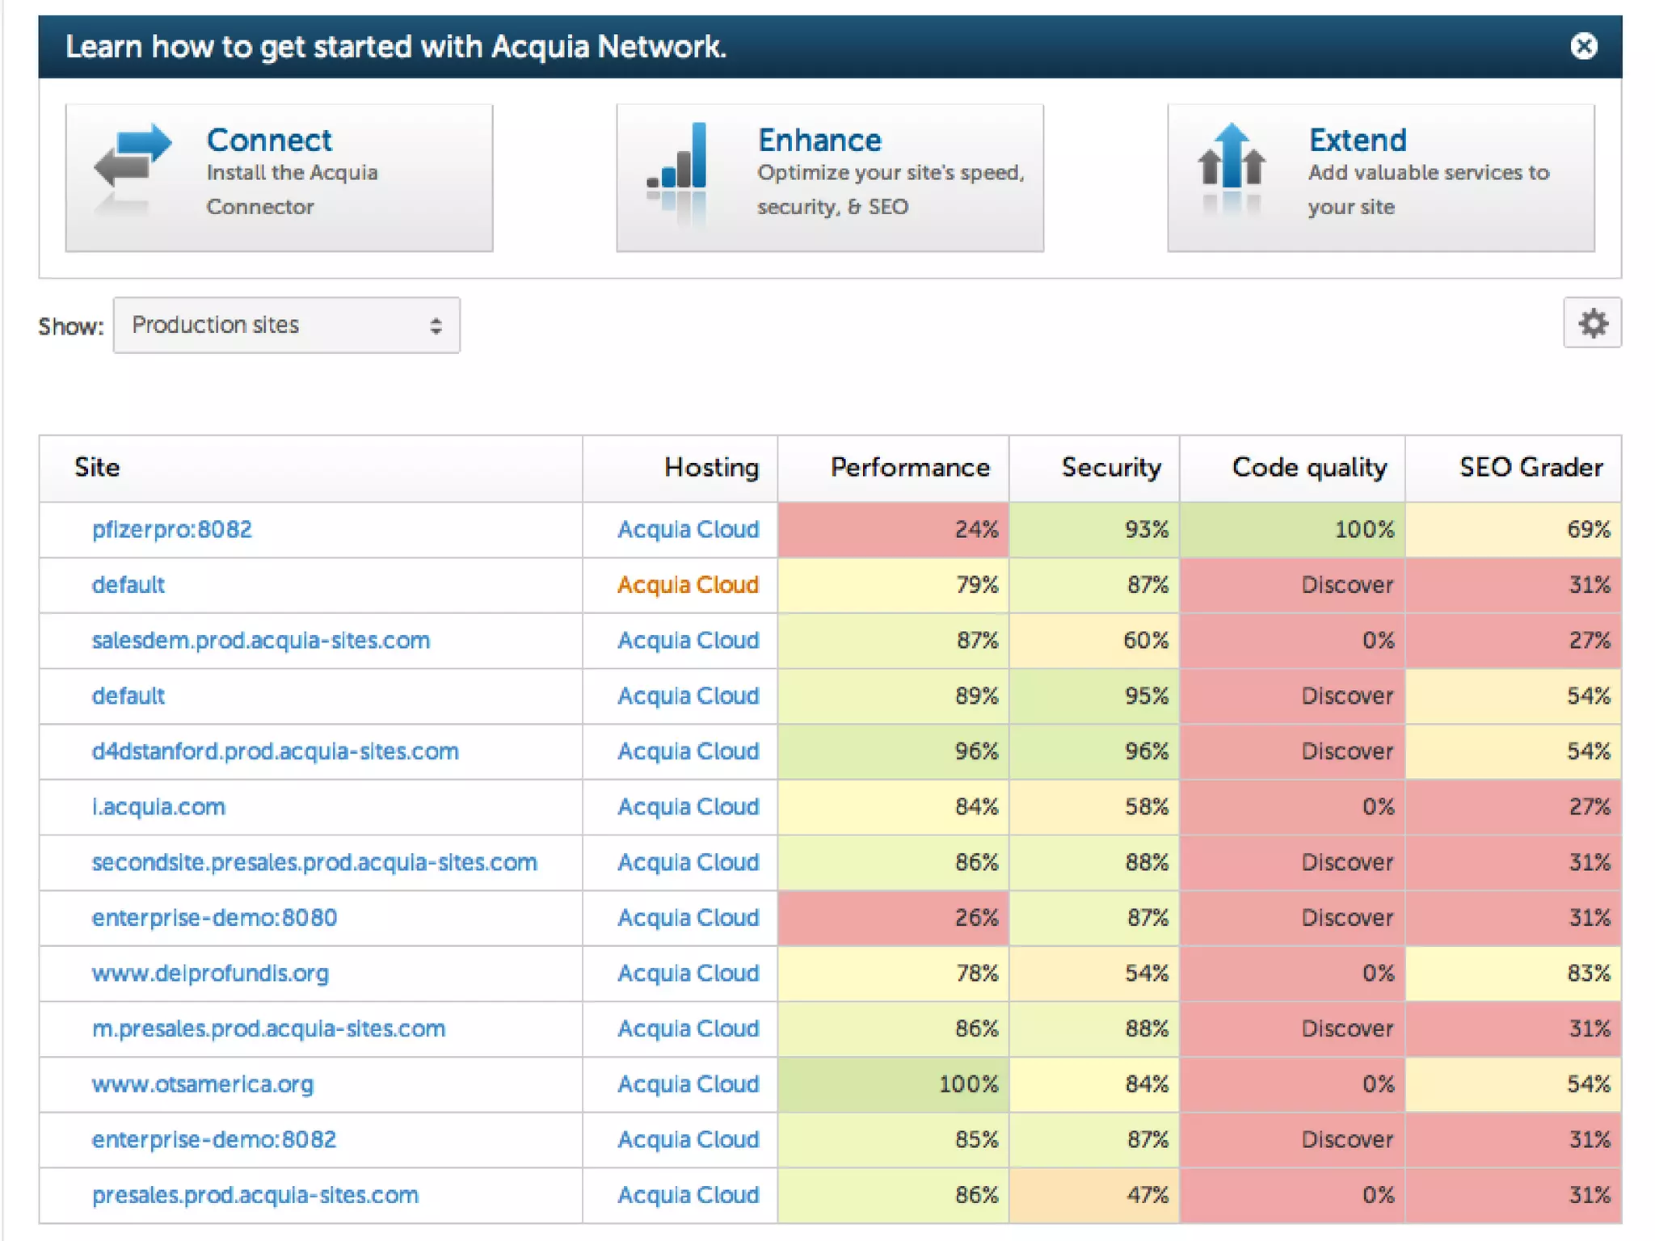1655x1241 pixels.
Task: Click Discover for d4dstanford code quality
Action: click(x=1346, y=751)
